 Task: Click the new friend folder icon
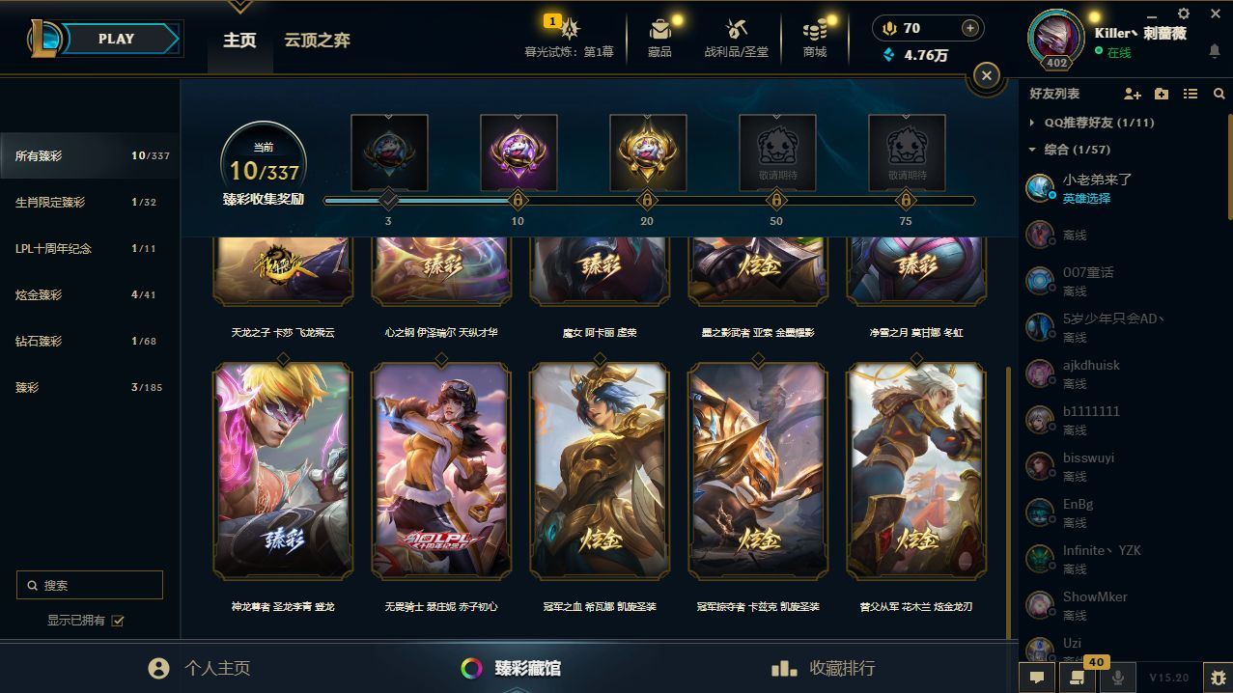pos(1162,94)
